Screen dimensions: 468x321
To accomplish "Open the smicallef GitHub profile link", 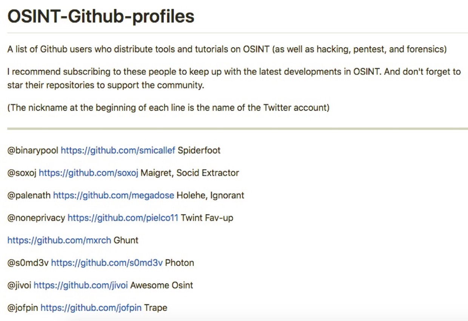I will click(118, 151).
